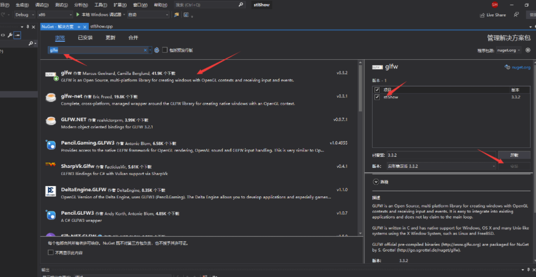
Task: Expand the options section chevron
Action: [376, 182]
